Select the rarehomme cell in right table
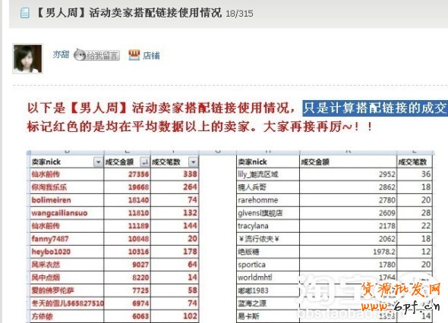Screen dimensions: 448x323 [x=268, y=200]
